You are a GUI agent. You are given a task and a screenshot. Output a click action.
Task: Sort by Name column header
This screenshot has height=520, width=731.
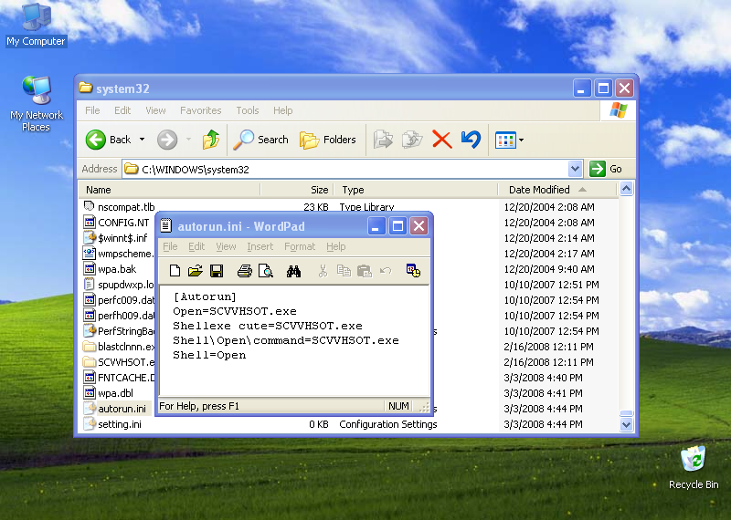pos(168,190)
